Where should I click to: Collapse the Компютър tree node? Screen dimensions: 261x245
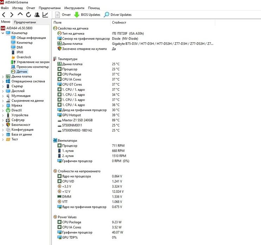(x=3, y=33)
